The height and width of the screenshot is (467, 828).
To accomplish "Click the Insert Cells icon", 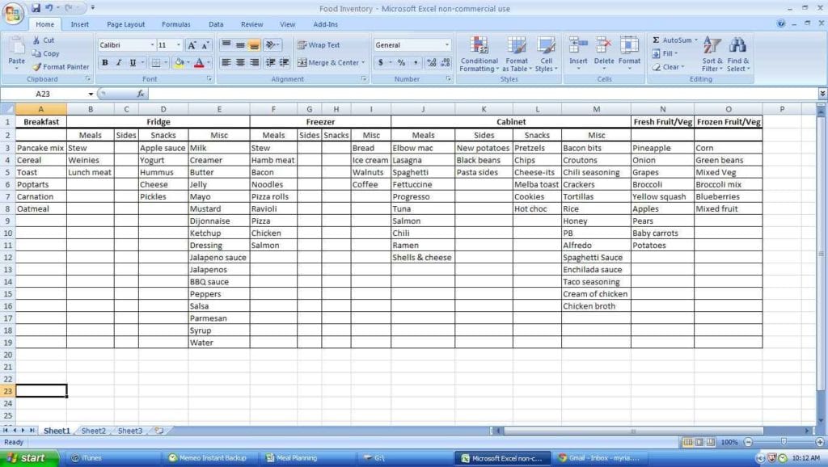I will pyautogui.click(x=578, y=47).
